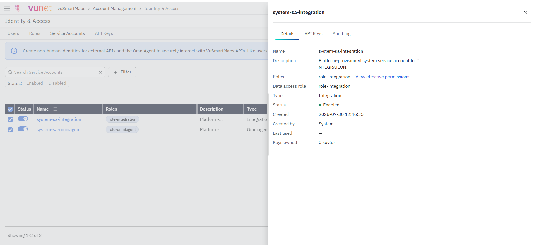Screen dimensions: 534x245
Task: Click the created date 2026-07-30 12:46:35
Action: 341,114
